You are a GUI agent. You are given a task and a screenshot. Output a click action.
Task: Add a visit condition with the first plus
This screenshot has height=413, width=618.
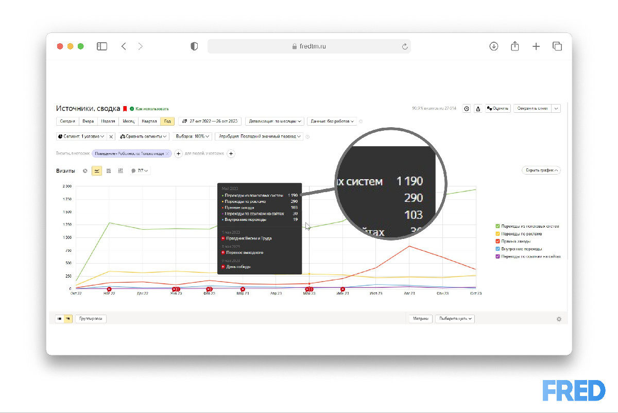pos(178,153)
